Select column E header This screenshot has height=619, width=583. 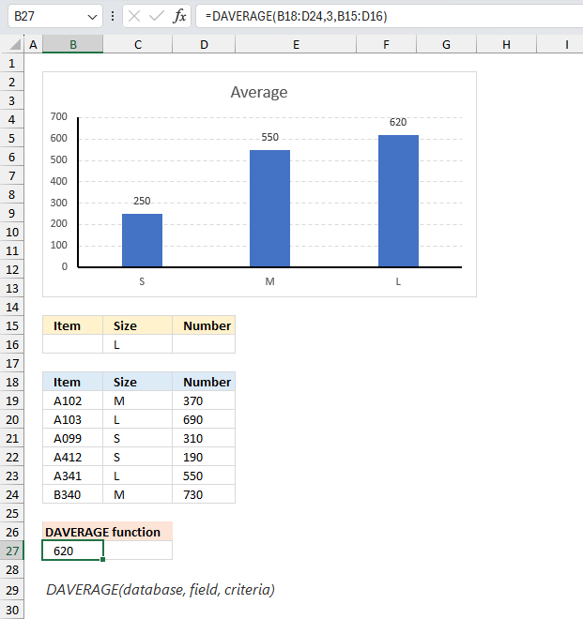pyautogui.click(x=296, y=44)
